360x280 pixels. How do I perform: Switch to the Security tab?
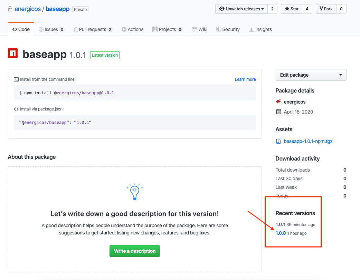point(228,29)
